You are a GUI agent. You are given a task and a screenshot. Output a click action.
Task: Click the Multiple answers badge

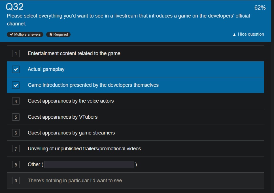(x=25, y=34)
